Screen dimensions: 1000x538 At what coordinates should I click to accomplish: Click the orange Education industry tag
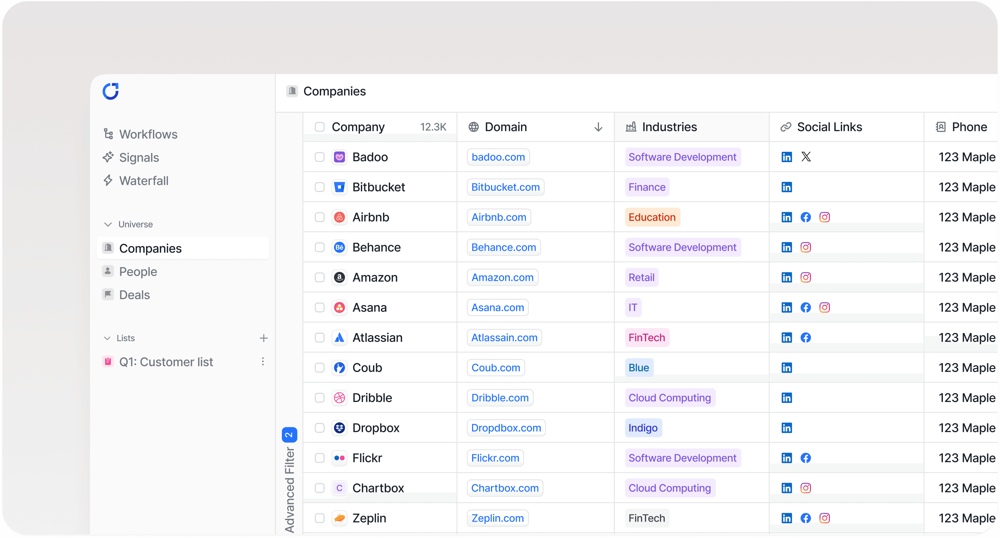click(x=652, y=217)
